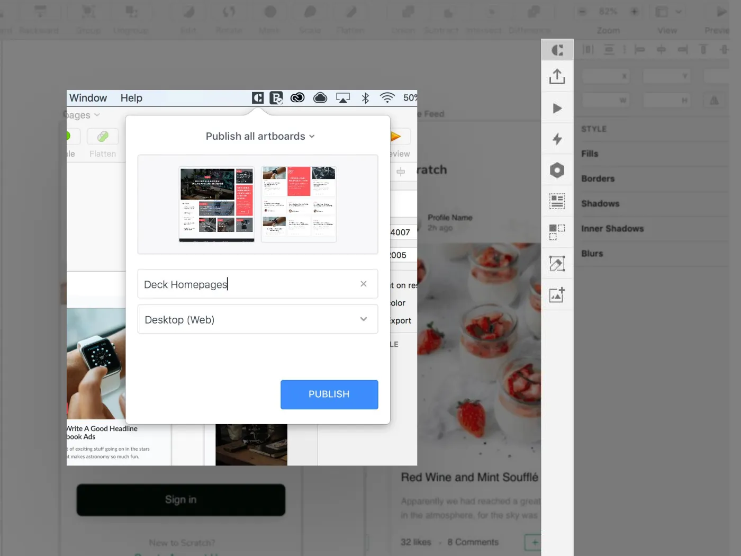Open the Craft Data text-layout icon

[557, 201]
